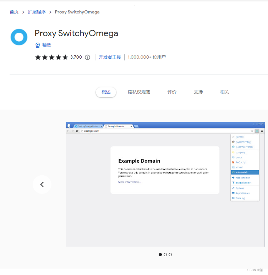Viewport: 268px width, 275px height.
Task: Click the 3,700 ratings count
Action: click(x=76, y=57)
